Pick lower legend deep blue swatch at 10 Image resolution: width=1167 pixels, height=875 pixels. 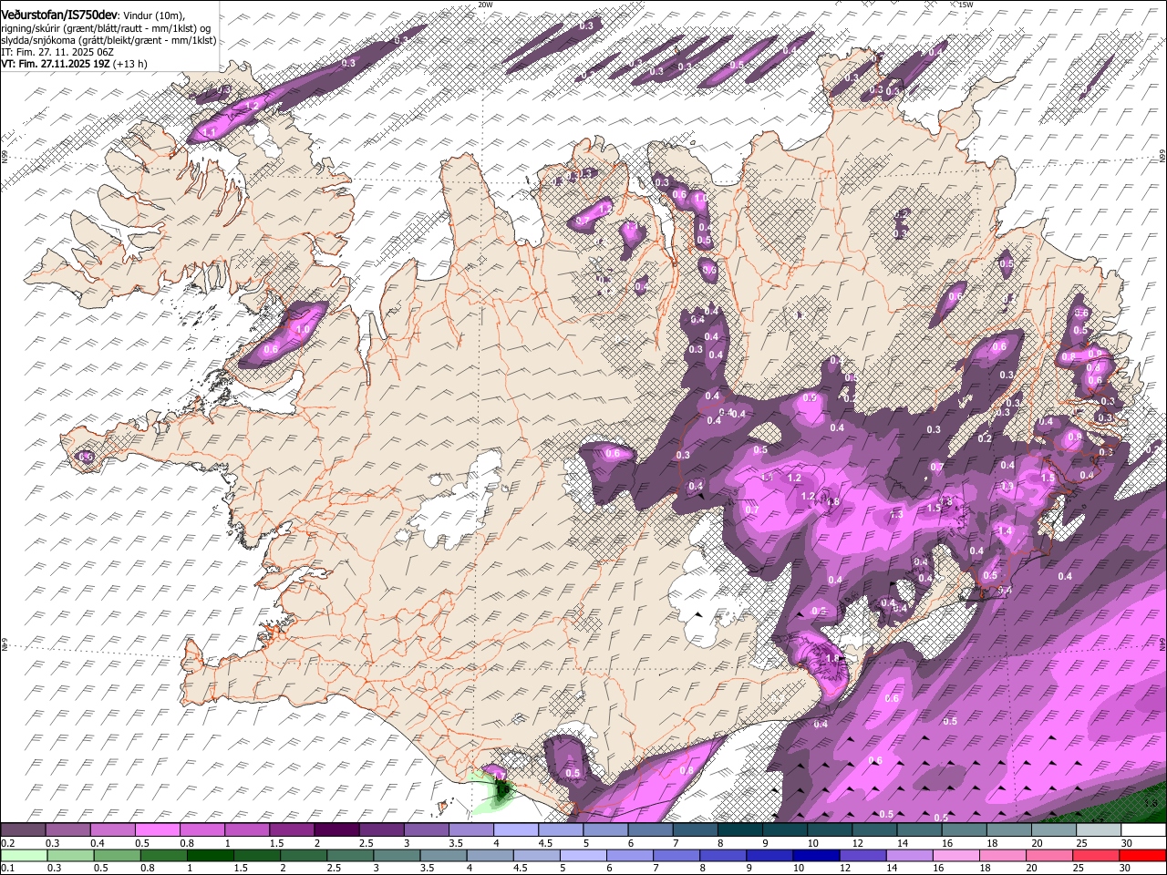(816, 855)
